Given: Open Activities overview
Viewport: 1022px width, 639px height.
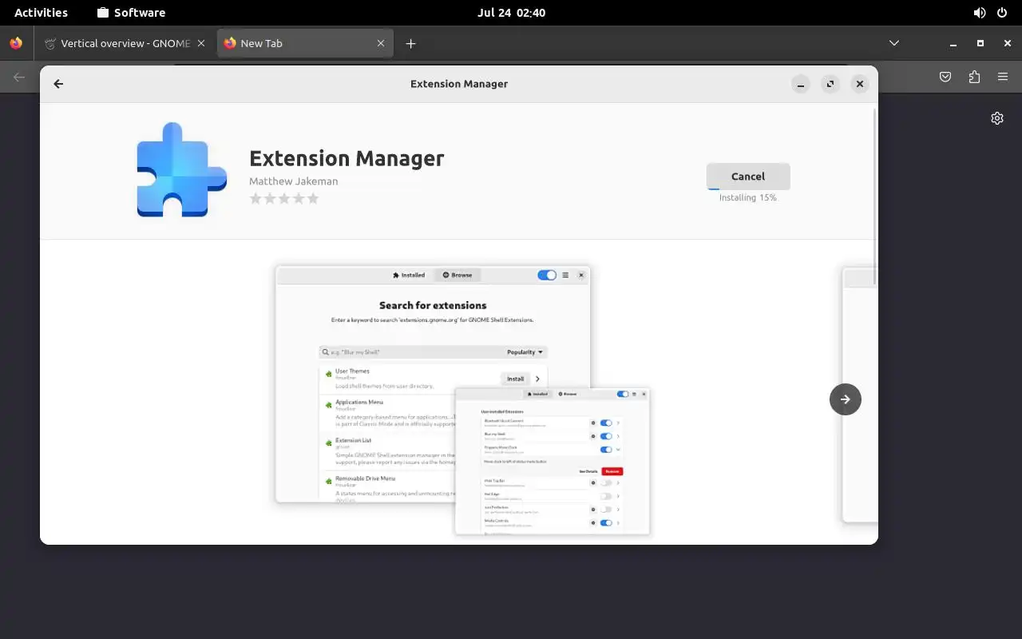Looking at the screenshot, I should click(41, 13).
